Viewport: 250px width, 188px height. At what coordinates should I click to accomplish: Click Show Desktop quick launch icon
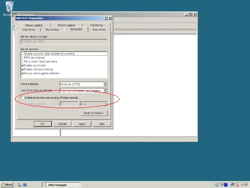pos(25,185)
